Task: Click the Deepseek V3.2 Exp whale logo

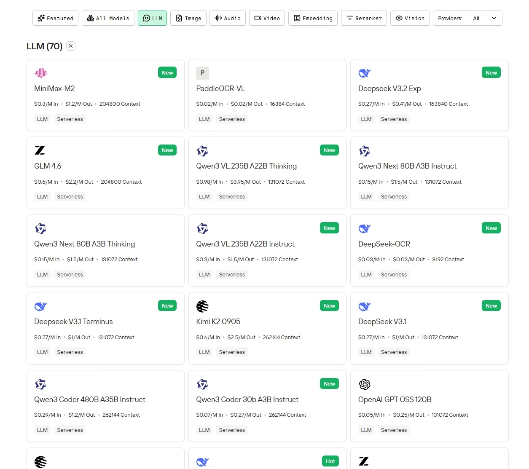Action: (365, 73)
